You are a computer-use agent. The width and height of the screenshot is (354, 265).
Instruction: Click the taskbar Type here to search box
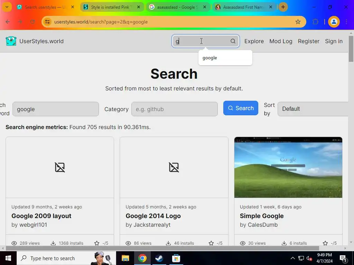66,258
